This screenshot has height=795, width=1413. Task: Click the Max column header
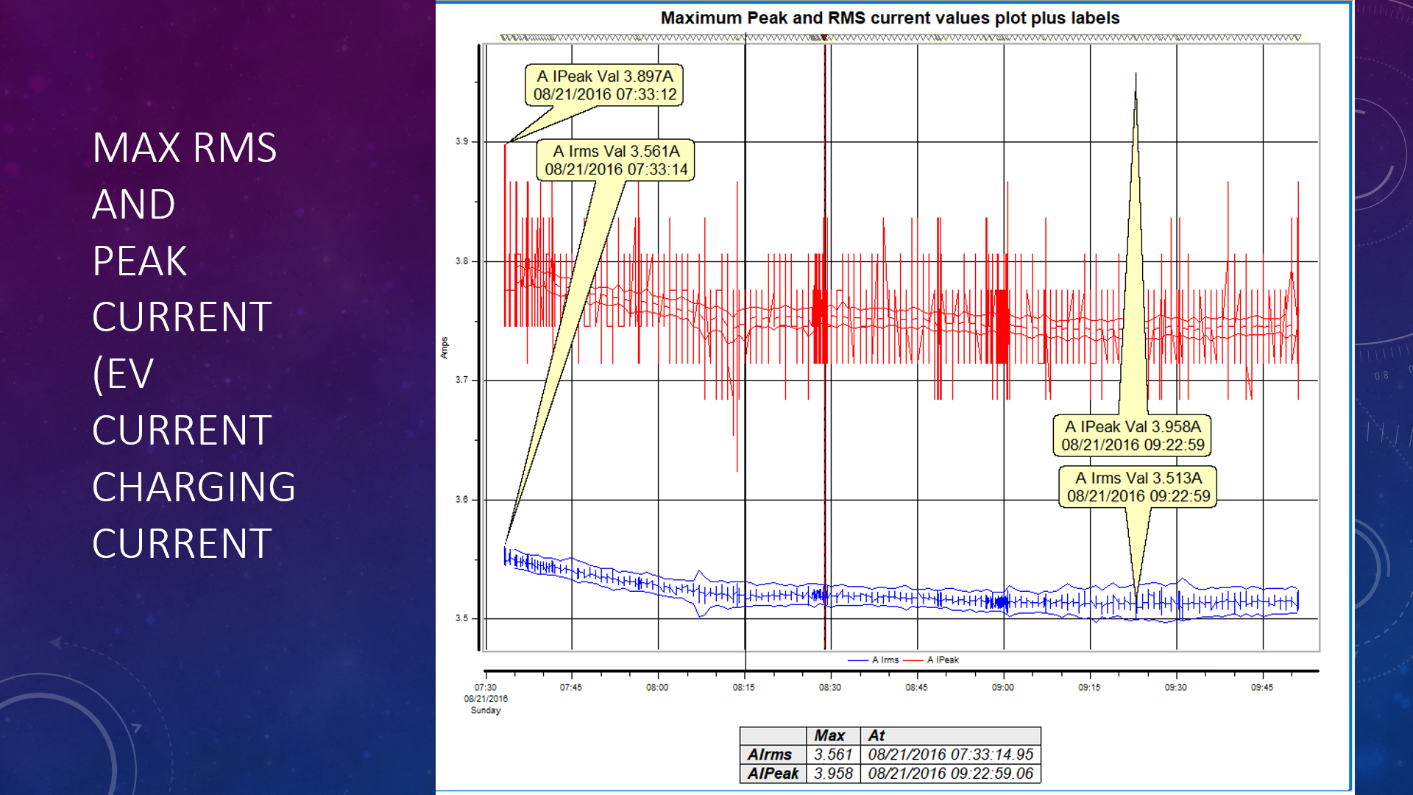830,735
